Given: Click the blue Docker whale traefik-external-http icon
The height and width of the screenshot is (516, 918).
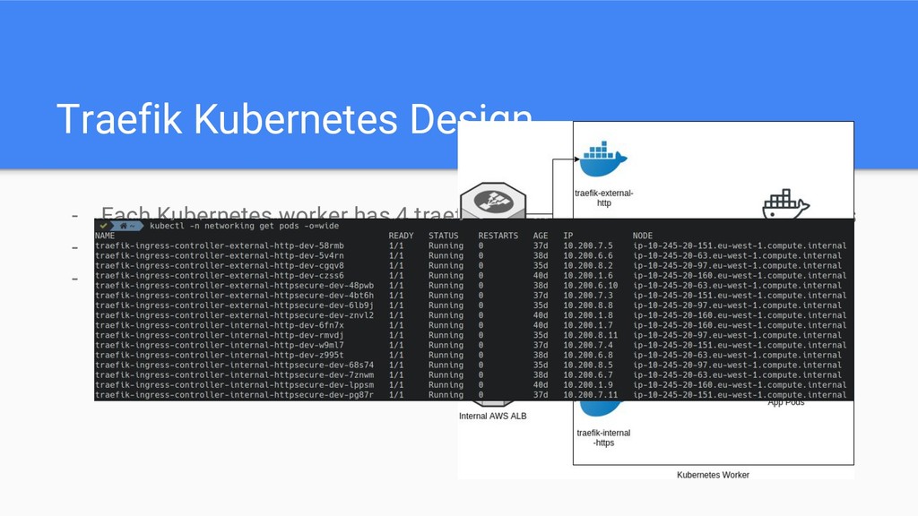Looking at the screenshot, I should click(603, 159).
